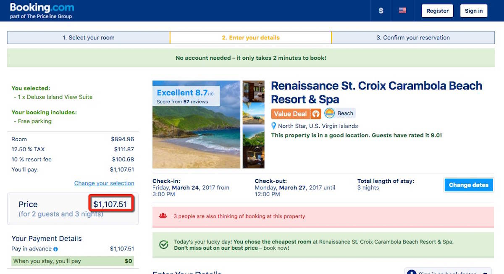This screenshot has width=504, height=274.
Task: Click the location pin icon
Action: [x=274, y=126]
